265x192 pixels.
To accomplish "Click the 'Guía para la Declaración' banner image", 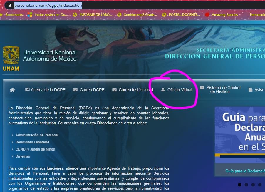I will coord(240,135).
